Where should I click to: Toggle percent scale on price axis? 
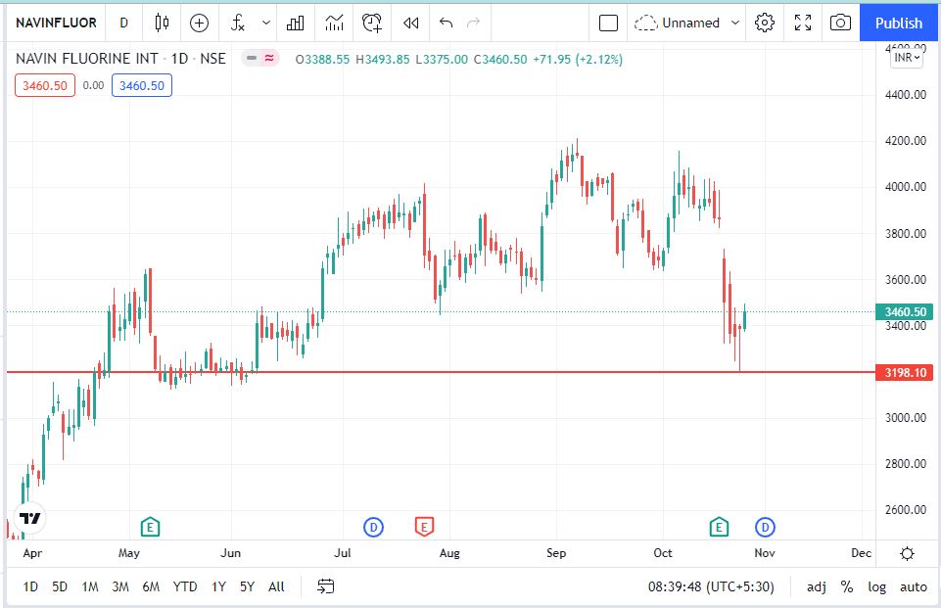point(846,586)
